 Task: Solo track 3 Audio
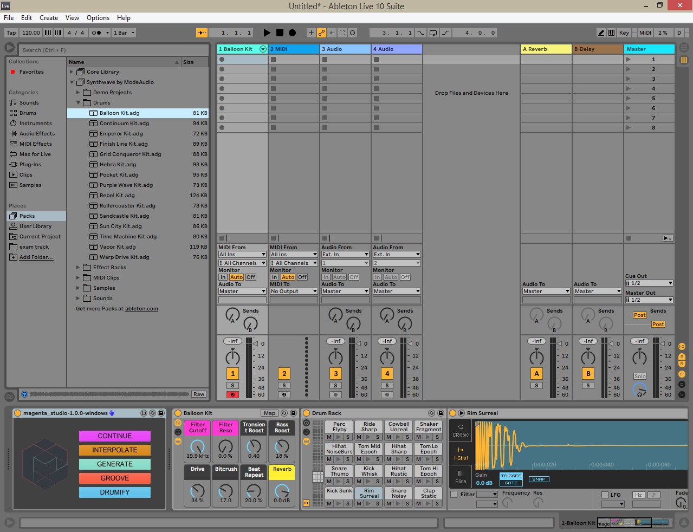336,386
